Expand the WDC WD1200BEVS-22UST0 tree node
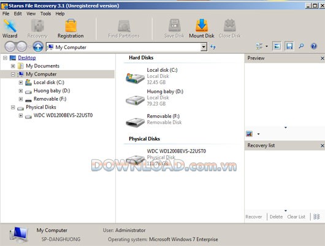Viewport: 325px width, 246px height. pyautogui.click(x=21, y=115)
